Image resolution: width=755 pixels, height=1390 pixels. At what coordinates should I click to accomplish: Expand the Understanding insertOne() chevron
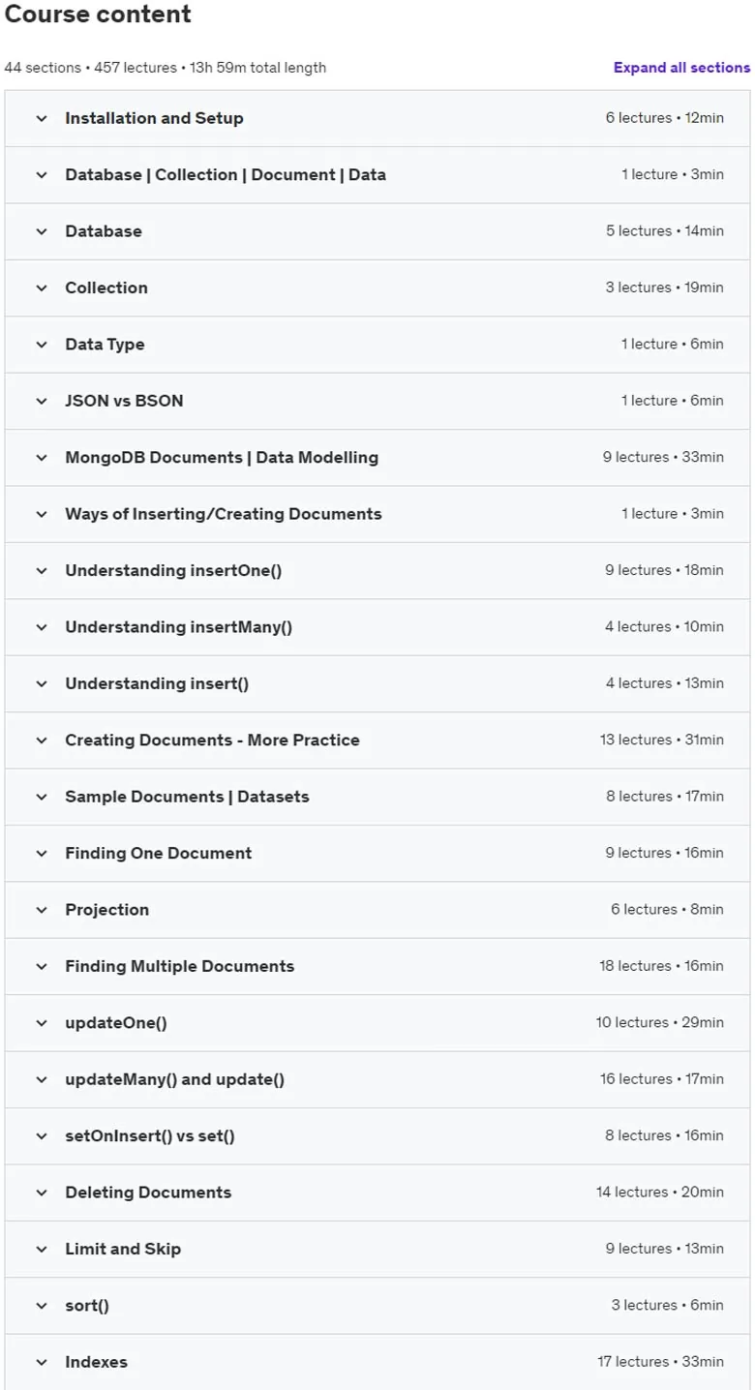(x=42, y=570)
